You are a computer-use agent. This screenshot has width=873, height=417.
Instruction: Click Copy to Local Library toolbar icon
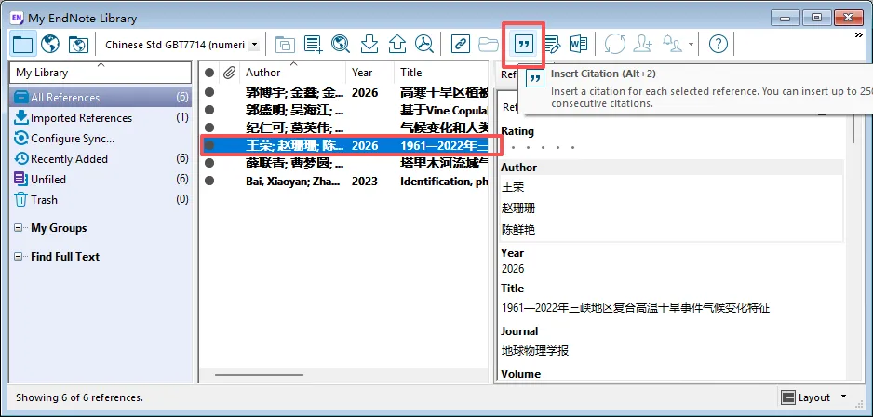285,44
